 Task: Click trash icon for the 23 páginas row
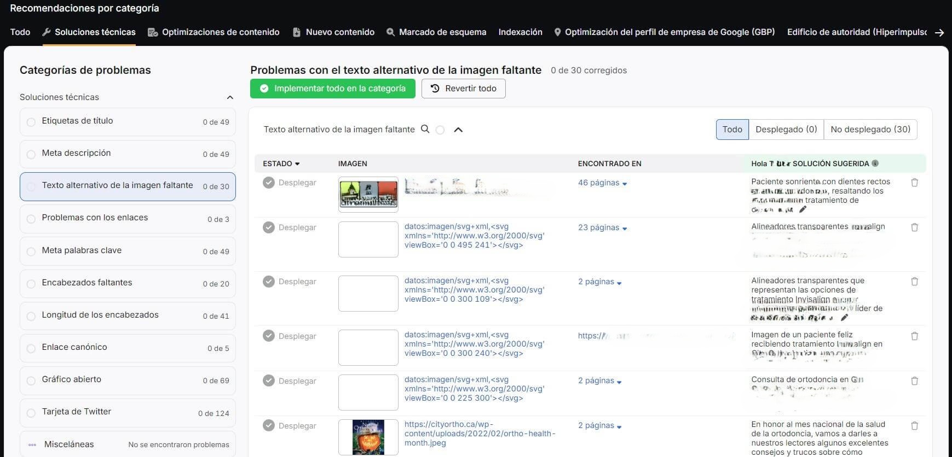pyautogui.click(x=914, y=227)
